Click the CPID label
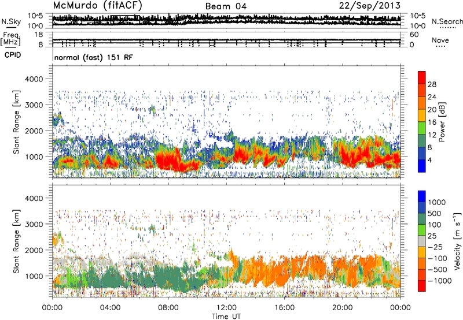Viewport: 463px width, 320px height. 13,55
